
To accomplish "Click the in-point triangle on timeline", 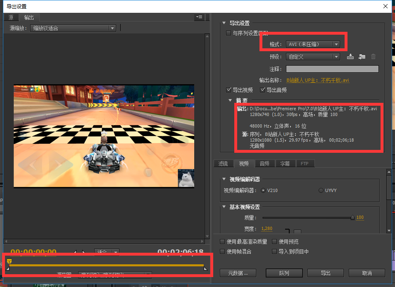I will pos(8,268).
